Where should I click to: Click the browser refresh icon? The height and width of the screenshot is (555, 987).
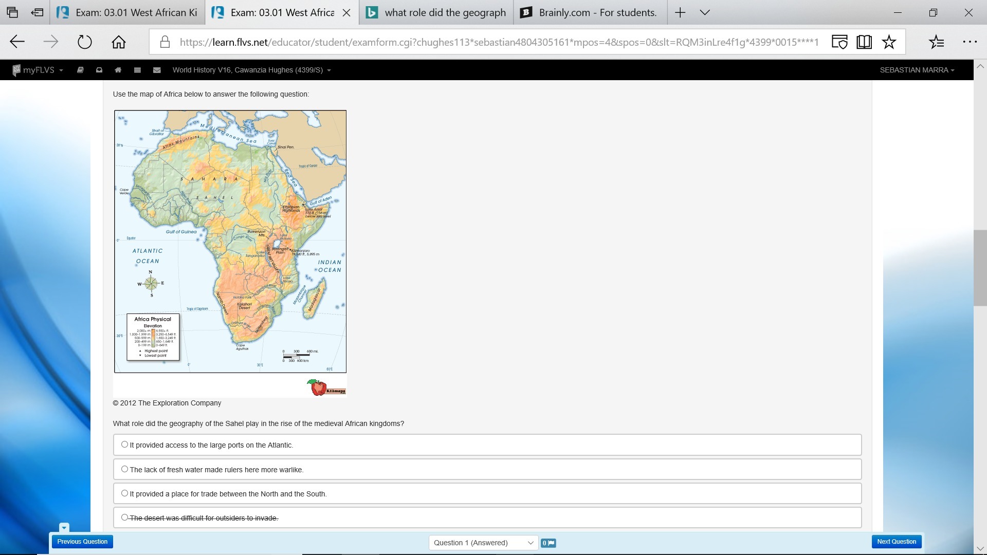84,42
